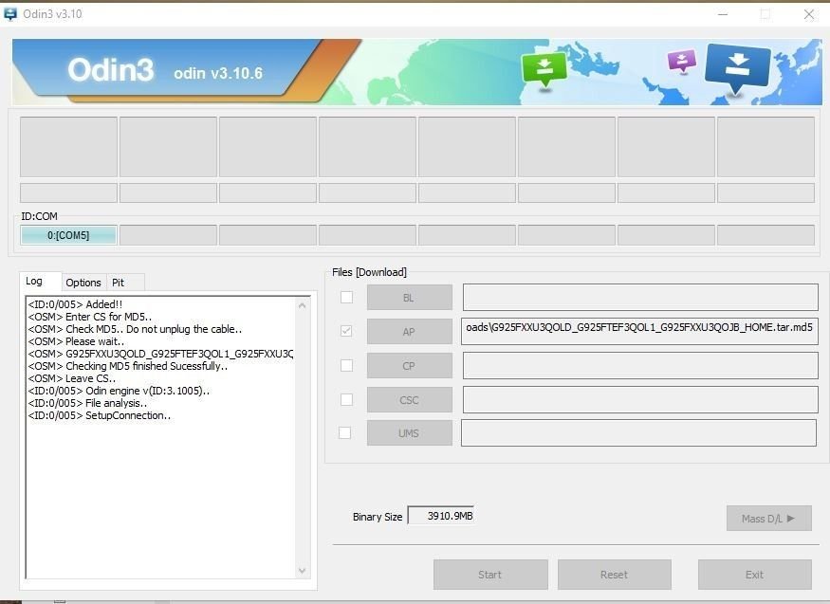Close the Odin3 window
The image size is (830, 604).
click(x=809, y=14)
